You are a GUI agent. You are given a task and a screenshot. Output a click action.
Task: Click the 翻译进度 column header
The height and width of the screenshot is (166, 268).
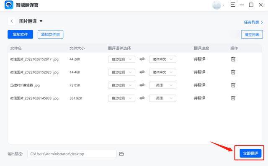[x=201, y=48]
